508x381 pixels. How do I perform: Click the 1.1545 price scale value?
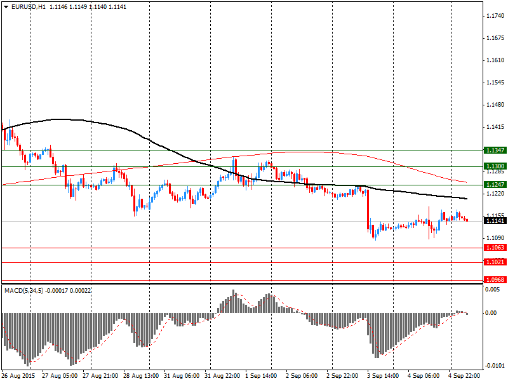[496, 83]
